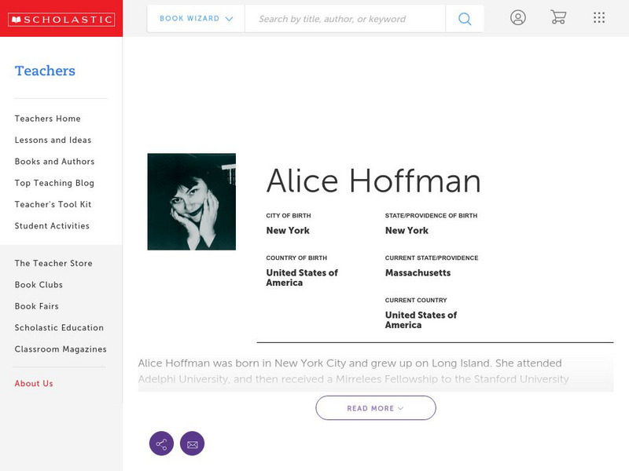This screenshot has width=629, height=471.
Task: Click the purple email envelope icon
Action: point(192,444)
